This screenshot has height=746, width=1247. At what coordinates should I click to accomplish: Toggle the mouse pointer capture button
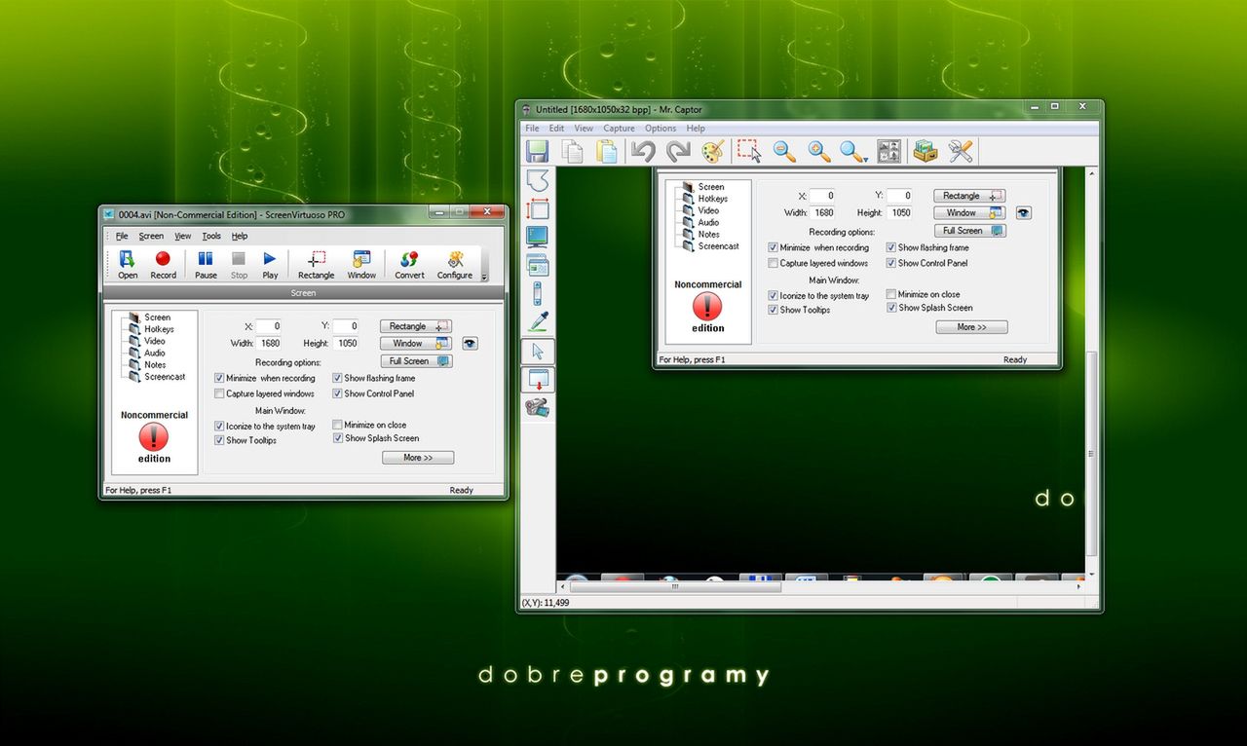point(538,352)
